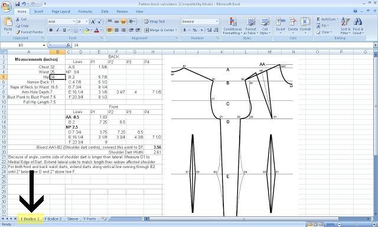Click the Format Painter brush icon
The image size is (378, 227).
18,32
